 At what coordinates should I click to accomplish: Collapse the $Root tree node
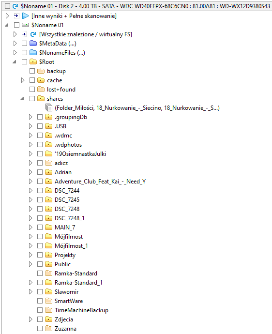tap(15, 62)
